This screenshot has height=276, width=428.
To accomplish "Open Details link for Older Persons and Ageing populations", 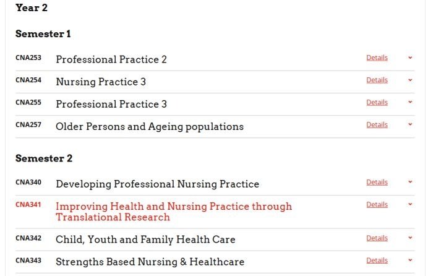I will point(377,125).
